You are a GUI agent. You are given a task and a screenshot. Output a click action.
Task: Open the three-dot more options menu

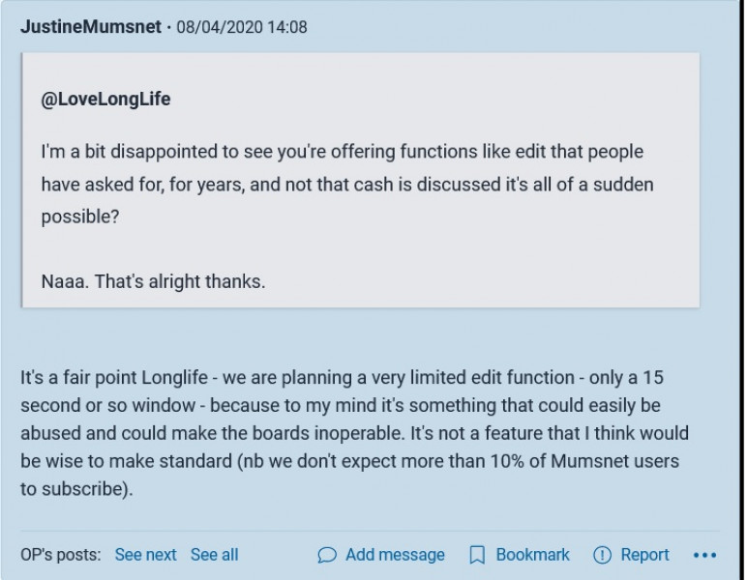tap(704, 555)
